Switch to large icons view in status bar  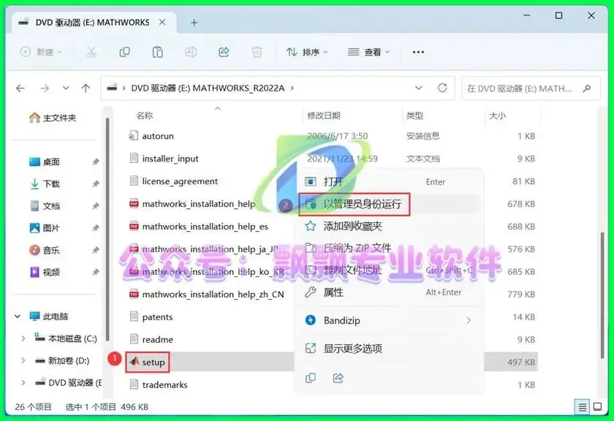pyautogui.click(x=598, y=406)
